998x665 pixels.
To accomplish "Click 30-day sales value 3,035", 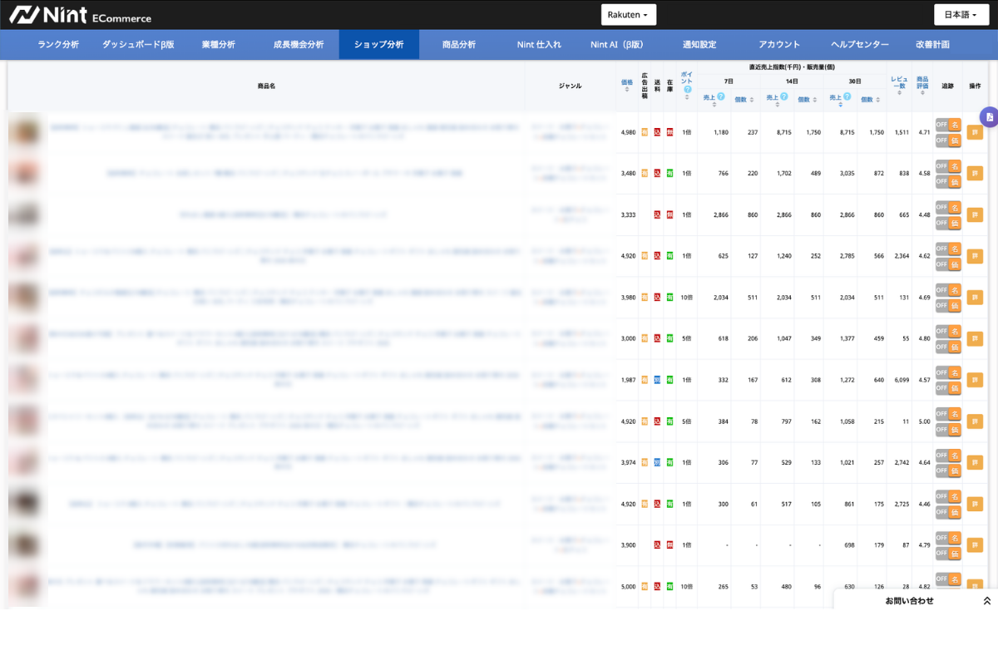I will (x=846, y=173).
